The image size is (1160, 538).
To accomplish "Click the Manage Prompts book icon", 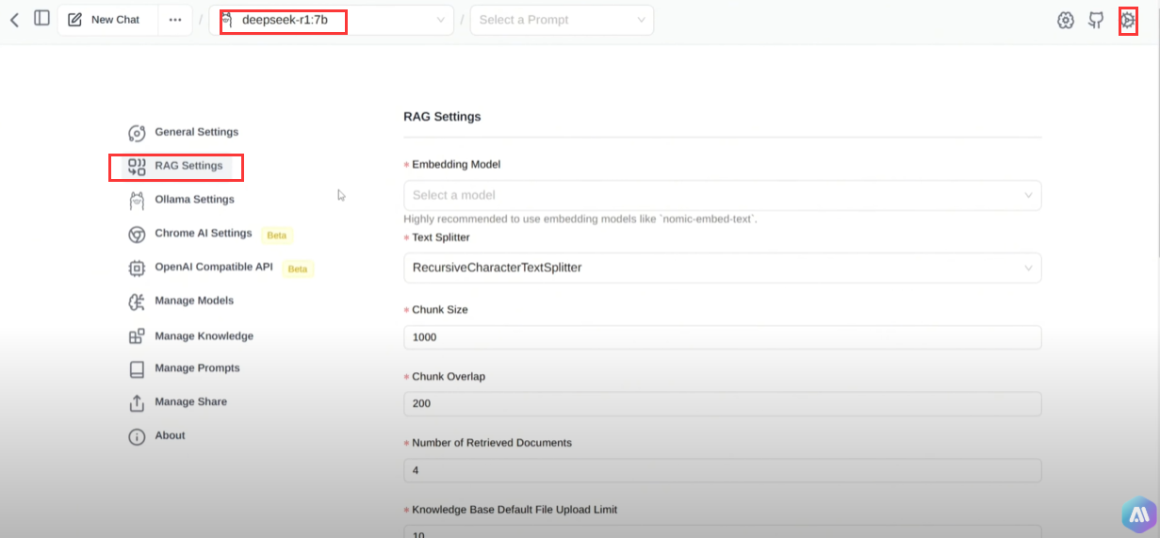I will tap(137, 369).
